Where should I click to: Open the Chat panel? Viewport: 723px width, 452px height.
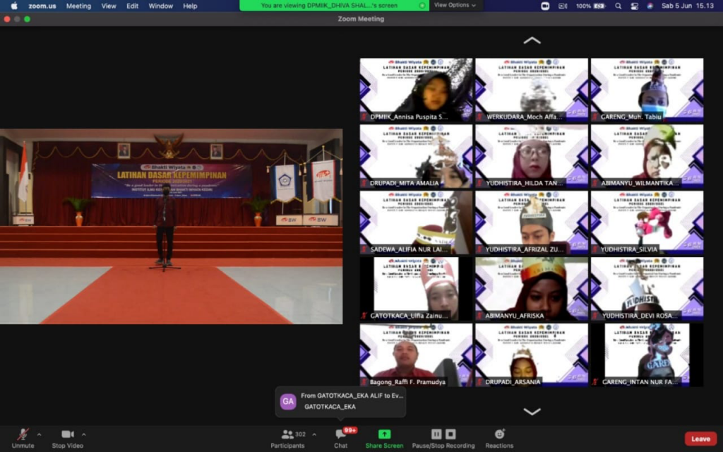click(x=341, y=435)
